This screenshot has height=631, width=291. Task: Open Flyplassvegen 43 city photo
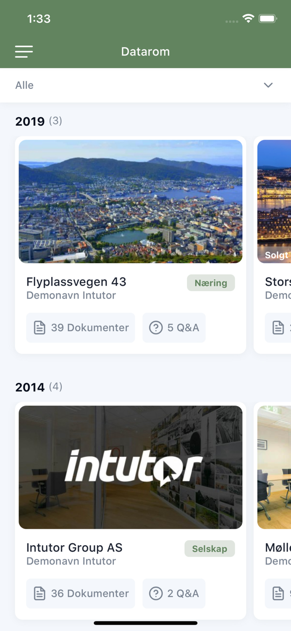pyautogui.click(x=131, y=201)
